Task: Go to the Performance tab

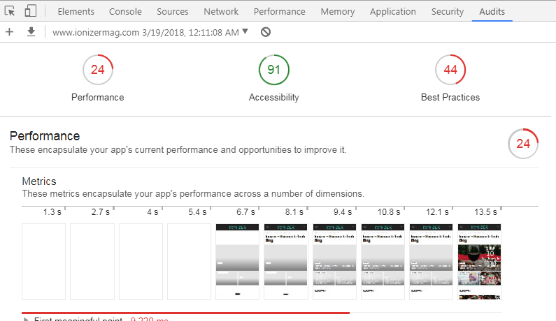Action: (280, 11)
